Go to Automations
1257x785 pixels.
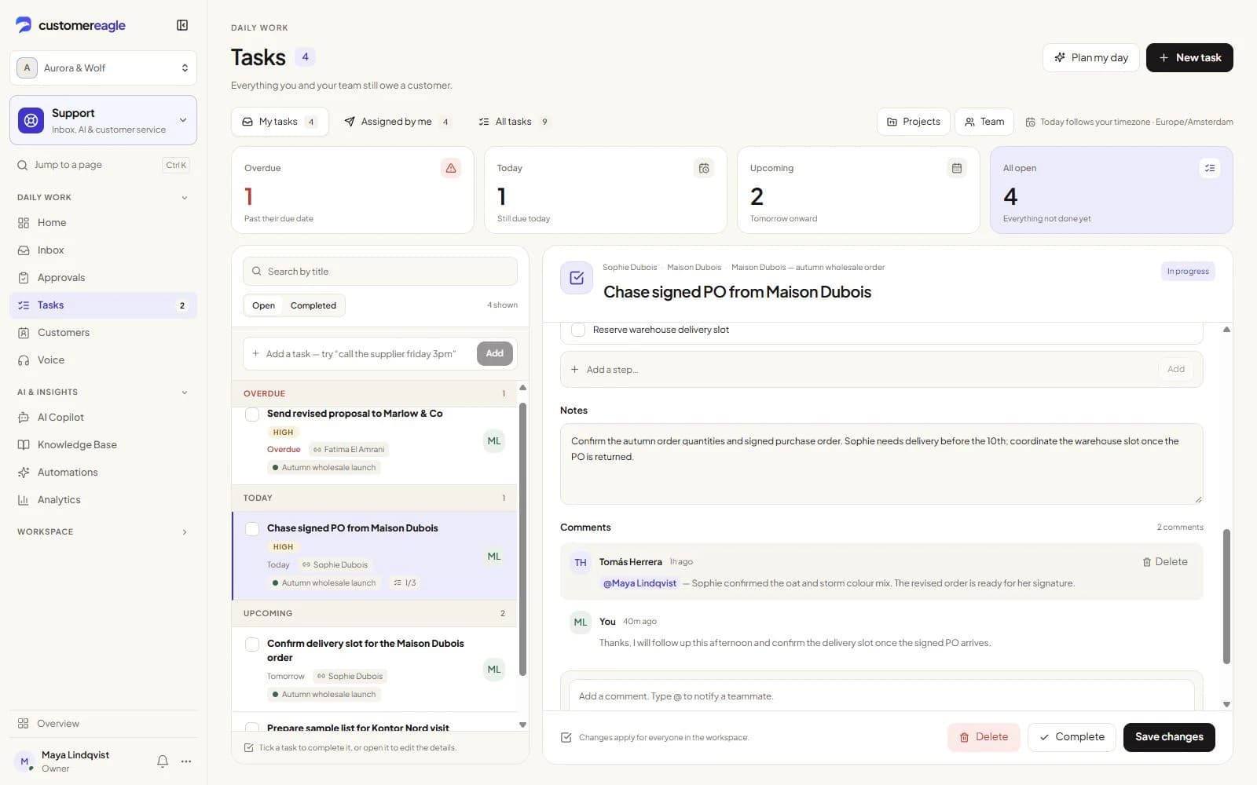click(103, 473)
